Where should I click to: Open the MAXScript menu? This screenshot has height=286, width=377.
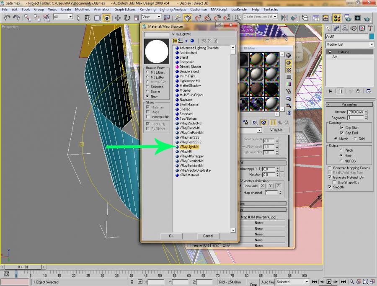coord(219,9)
